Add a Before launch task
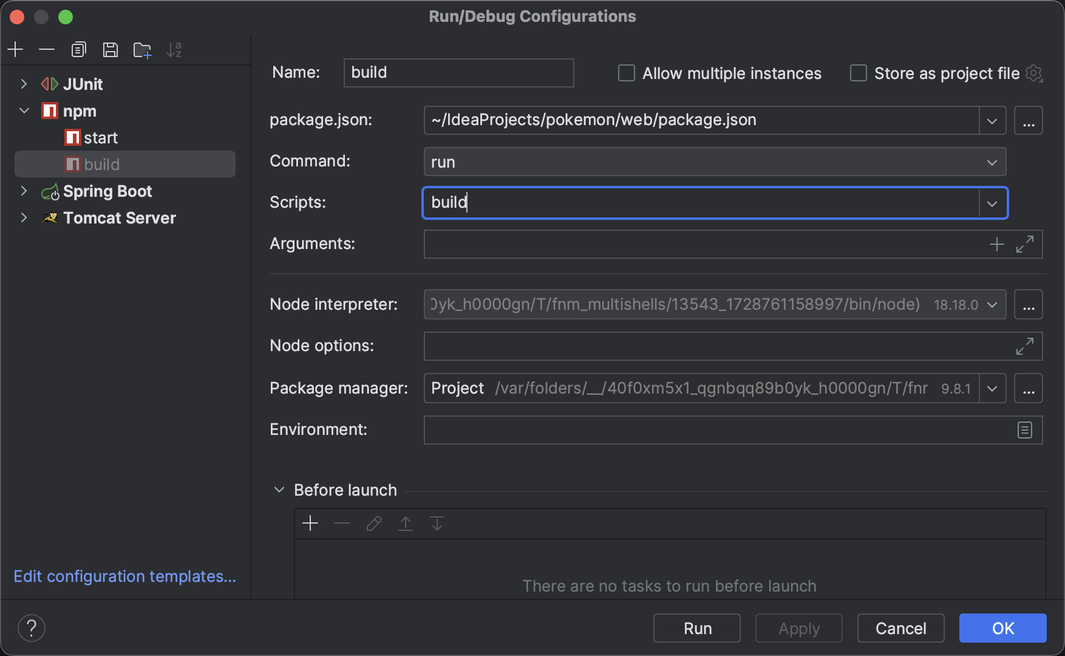This screenshot has width=1065, height=656. point(310,523)
